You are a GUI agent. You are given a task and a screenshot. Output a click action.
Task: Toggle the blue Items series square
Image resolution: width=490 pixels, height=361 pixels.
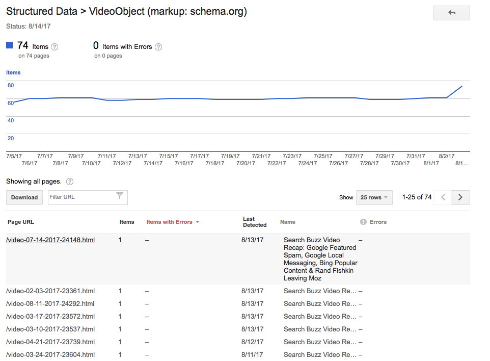pyautogui.click(x=10, y=45)
